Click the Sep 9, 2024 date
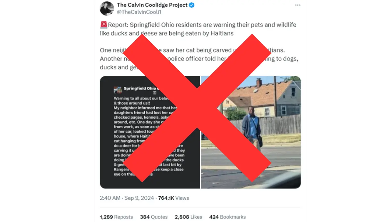Screen dimensions: 390x222 (139, 198)
